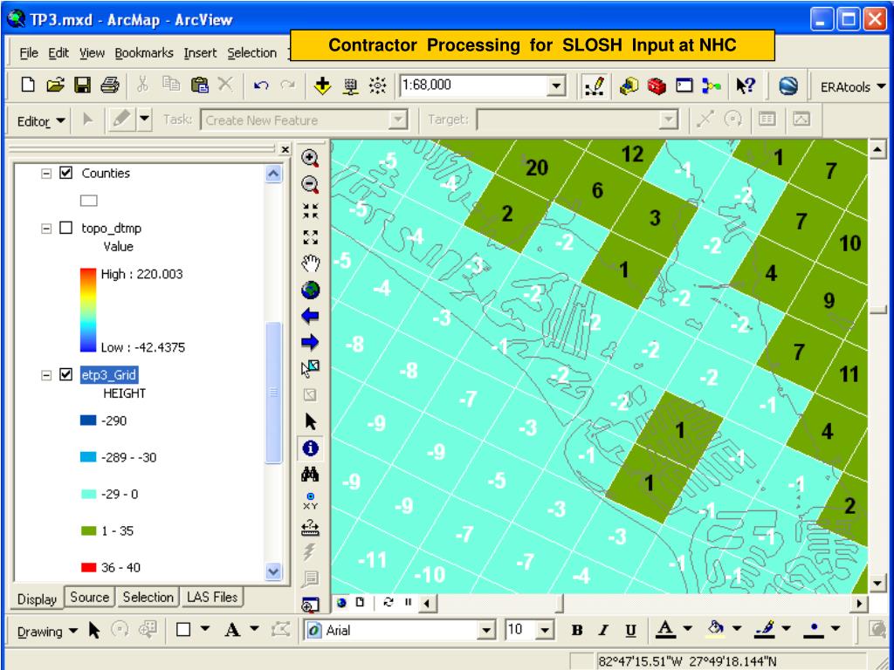Open the Editor Toolbar pencil icon
Image resolution: width=894 pixels, height=670 pixels.
pyautogui.click(x=595, y=86)
